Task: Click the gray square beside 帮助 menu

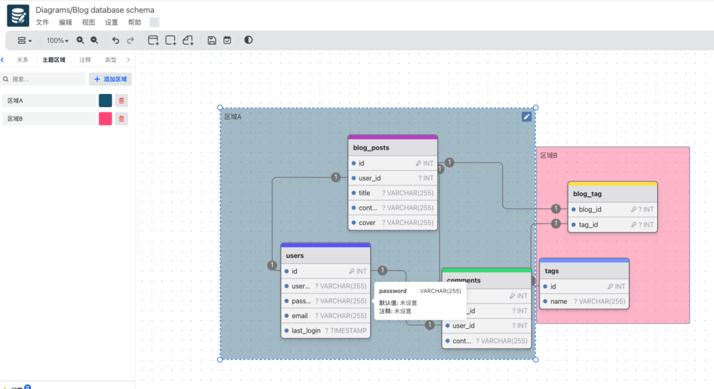Action: (154, 22)
